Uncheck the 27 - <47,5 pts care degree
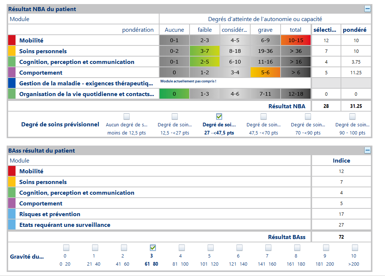This screenshot has width=385, height=276. [x=219, y=117]
